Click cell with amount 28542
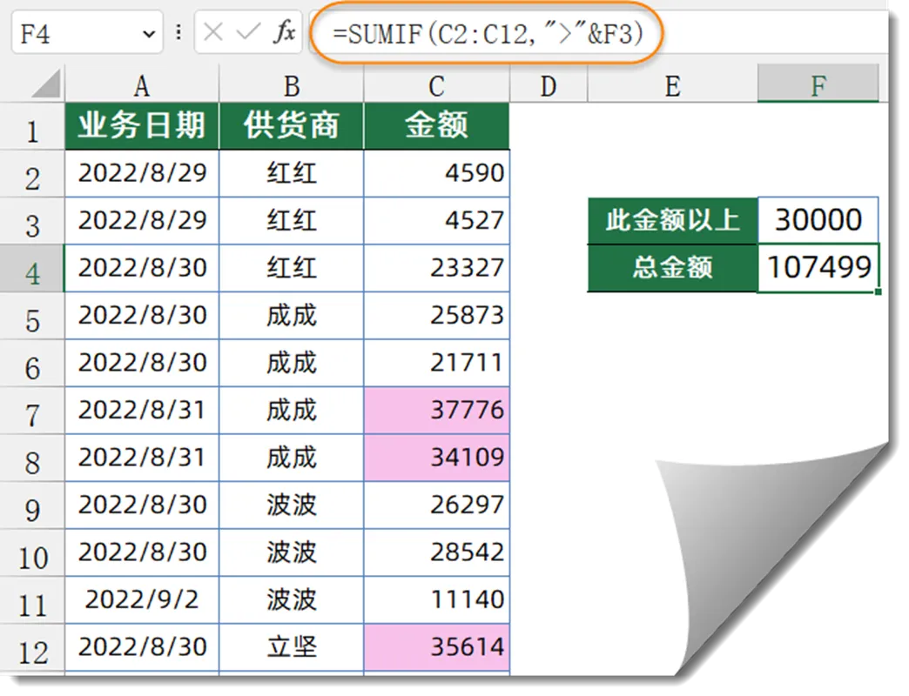 (x=436, y=552)
